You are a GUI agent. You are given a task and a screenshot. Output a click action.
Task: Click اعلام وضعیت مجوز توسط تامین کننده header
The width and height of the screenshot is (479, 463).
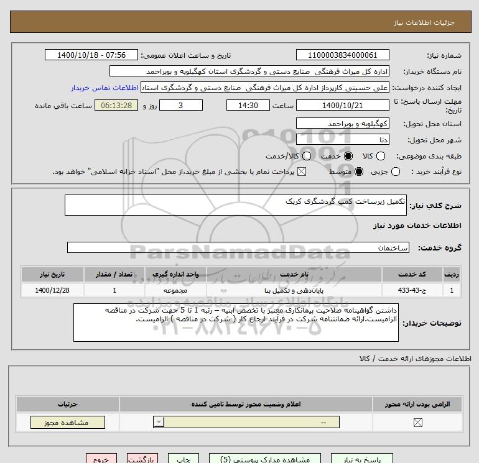pos(246,404)
